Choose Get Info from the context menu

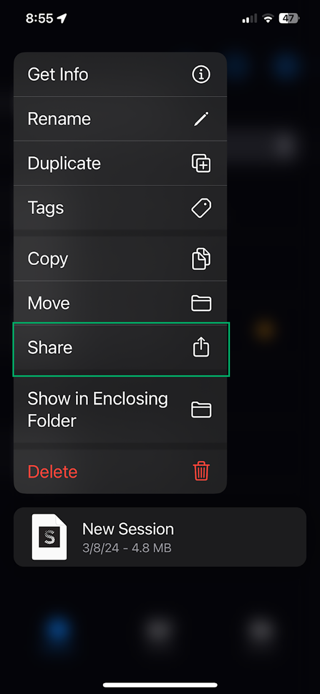(x=120, y=74)
